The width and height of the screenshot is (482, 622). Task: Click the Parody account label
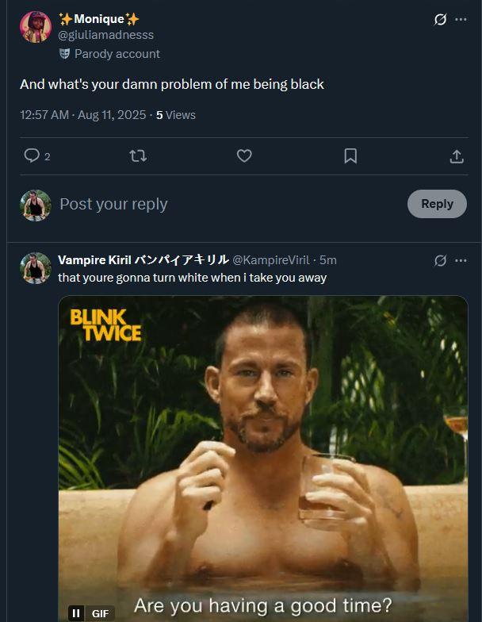117,54
